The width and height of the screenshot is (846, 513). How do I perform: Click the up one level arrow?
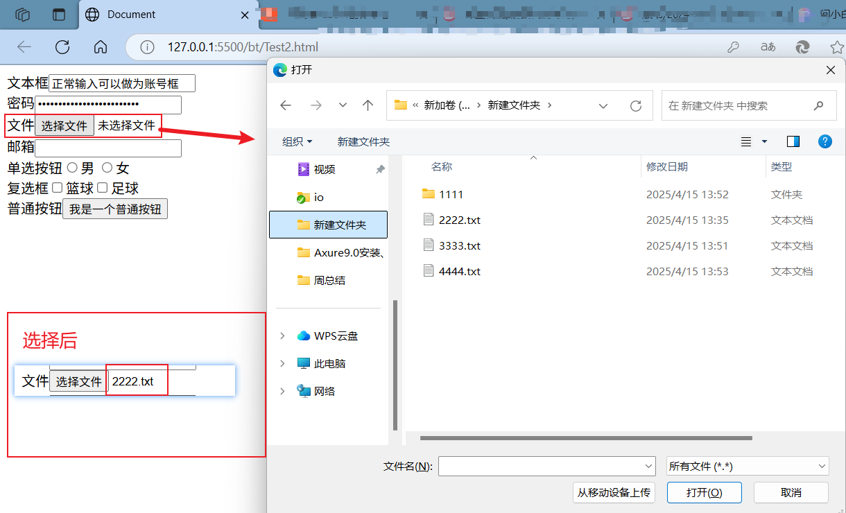click(x=368, y=105)
